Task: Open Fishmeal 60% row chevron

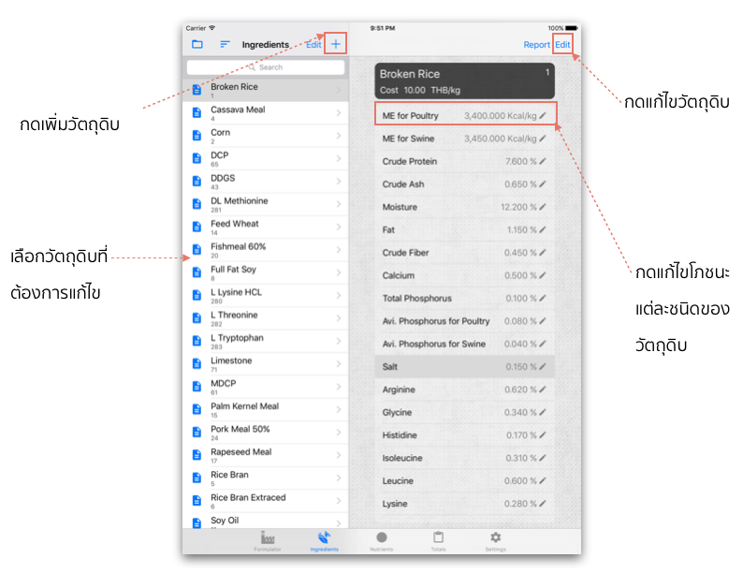Action: point(339,249)
